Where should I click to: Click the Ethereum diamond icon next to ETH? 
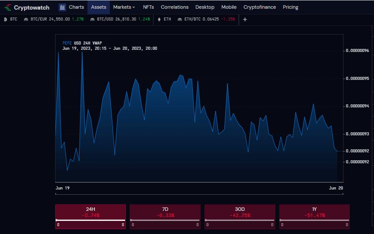tap(159, 20)
